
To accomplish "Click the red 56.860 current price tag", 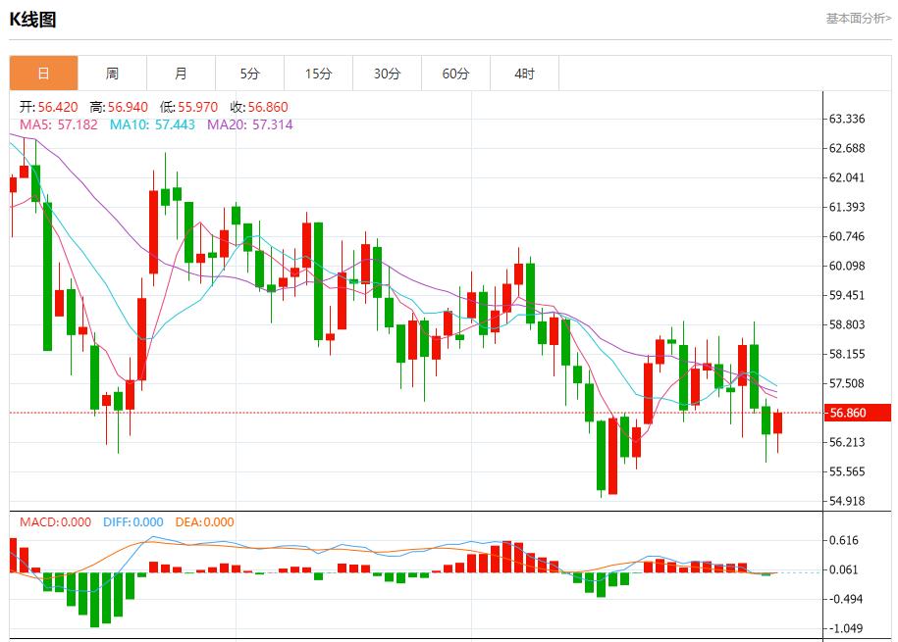I will pyautogui.click(x=857, y=413).
